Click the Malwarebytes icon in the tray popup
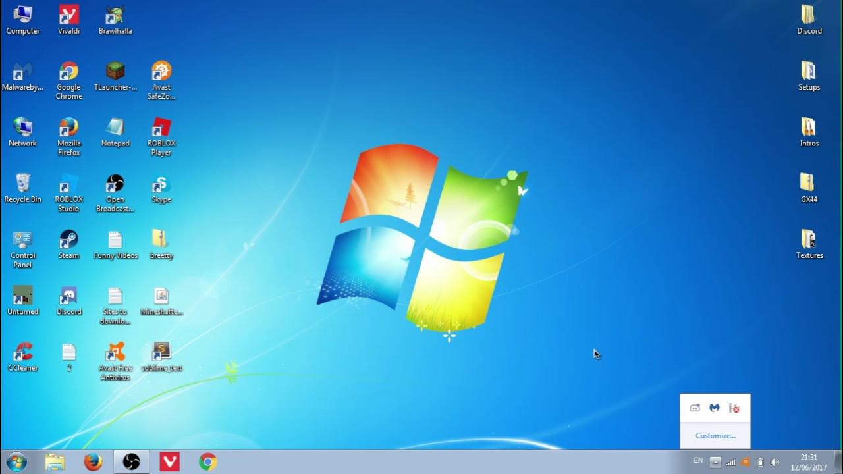Image resolution: width=843 pixels, height=474 pixels. (715, 408)
